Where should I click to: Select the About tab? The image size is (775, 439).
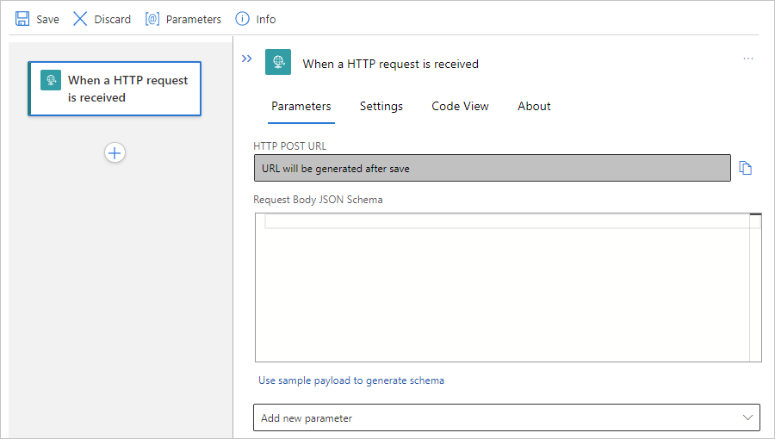[534, 106]
